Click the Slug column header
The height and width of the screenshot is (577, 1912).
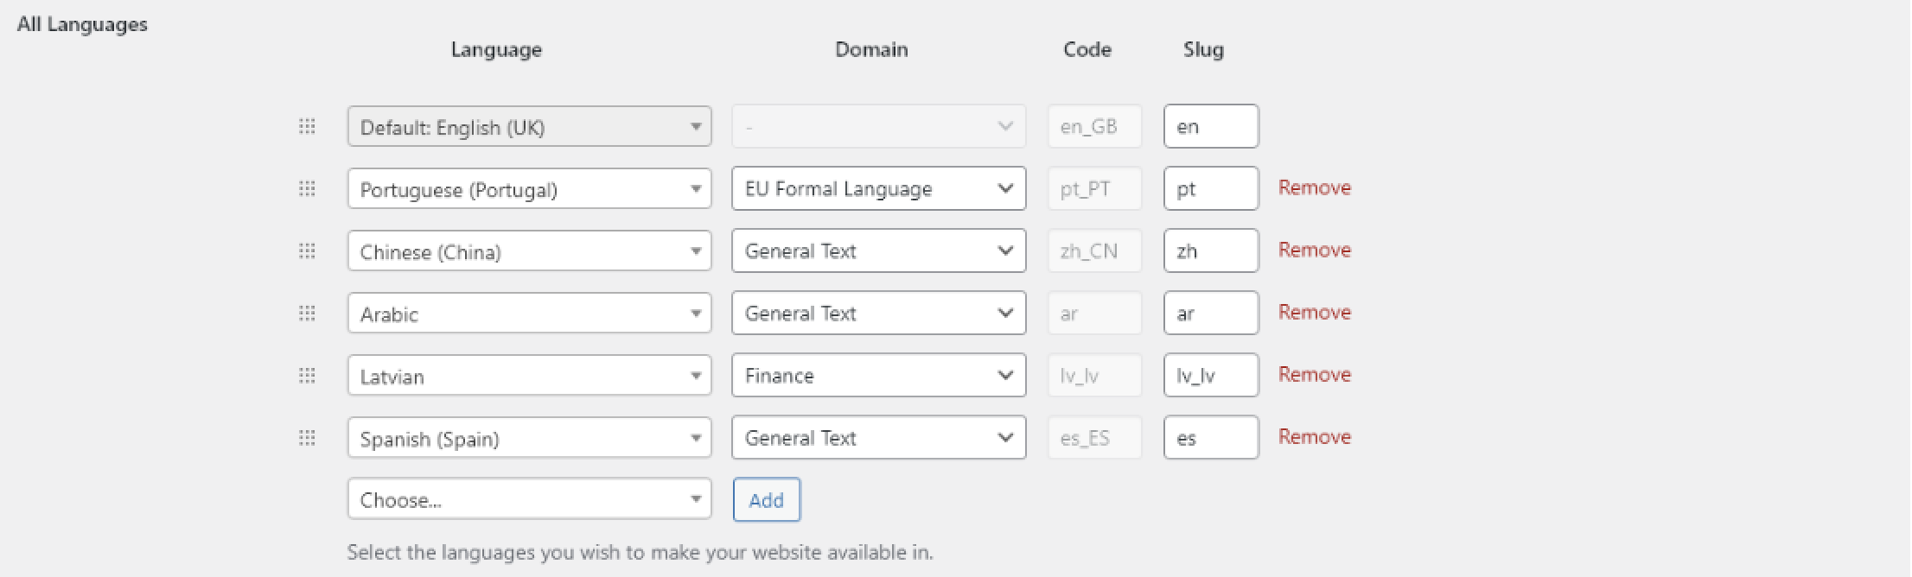[1203, 50]
